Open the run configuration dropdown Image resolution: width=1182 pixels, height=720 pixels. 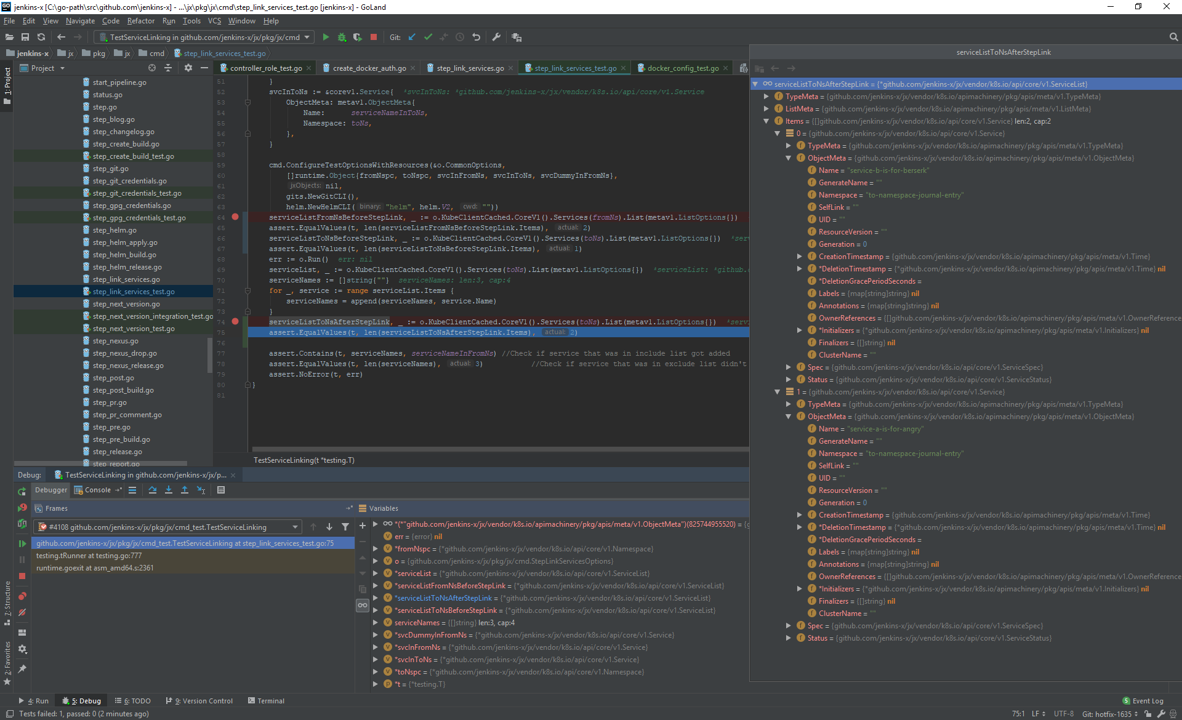205,38
